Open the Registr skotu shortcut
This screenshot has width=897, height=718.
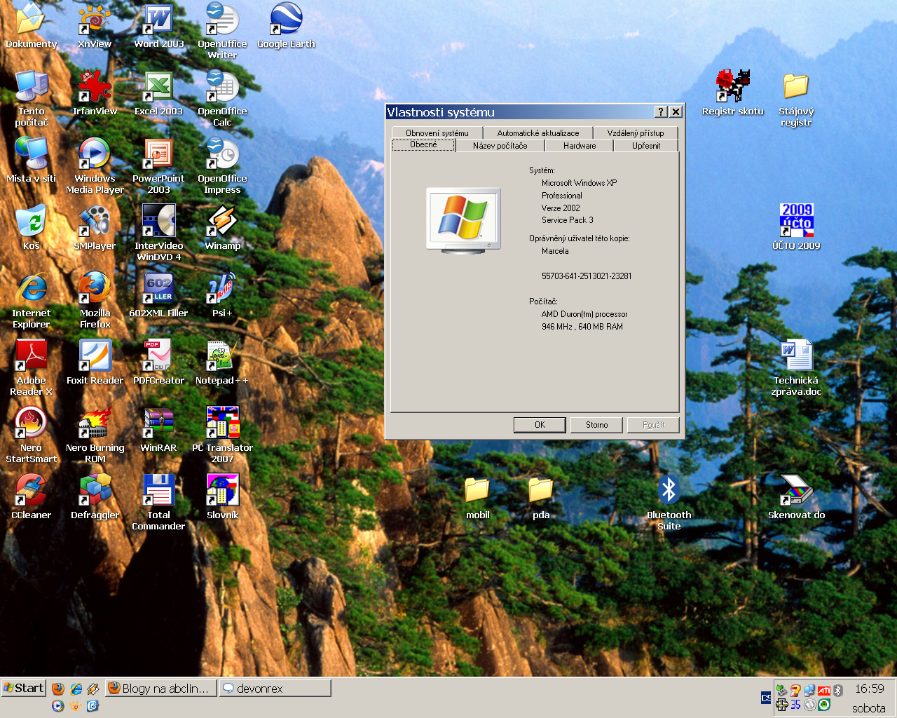coord(732,93)
